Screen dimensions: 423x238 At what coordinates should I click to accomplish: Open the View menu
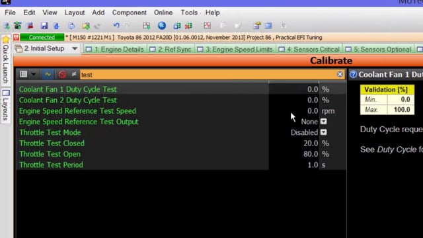[50, 13]
